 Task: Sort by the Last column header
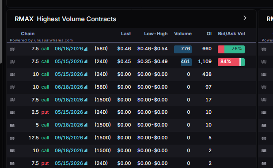(x=126, y=34)
